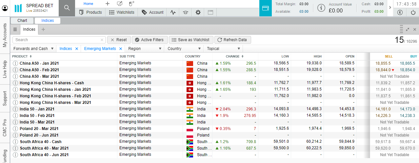The width and height of the screenshot is (419, 163).
Task: Open the cyan payment card icon
Action: point(266,8)
